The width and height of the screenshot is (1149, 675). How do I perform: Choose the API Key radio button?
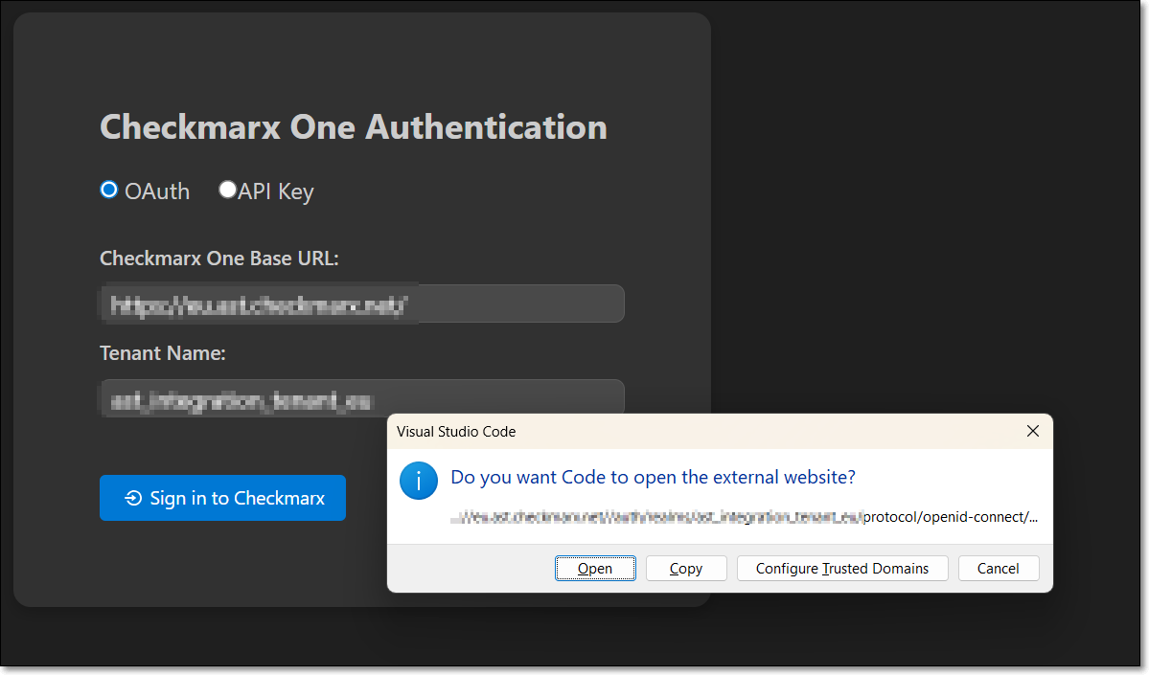227,190
